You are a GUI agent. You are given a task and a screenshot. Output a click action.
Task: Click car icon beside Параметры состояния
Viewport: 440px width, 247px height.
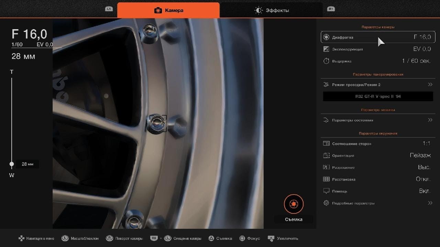click(327, 120)
